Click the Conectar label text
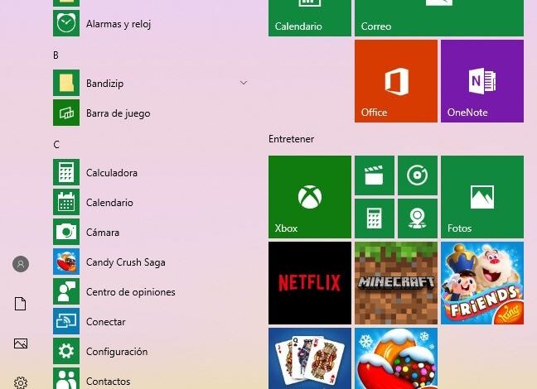The height and width of the screenshot is (389, 537). [x=106, y=322]
